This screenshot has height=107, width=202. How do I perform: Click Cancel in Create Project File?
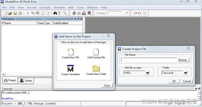point(187,81)
